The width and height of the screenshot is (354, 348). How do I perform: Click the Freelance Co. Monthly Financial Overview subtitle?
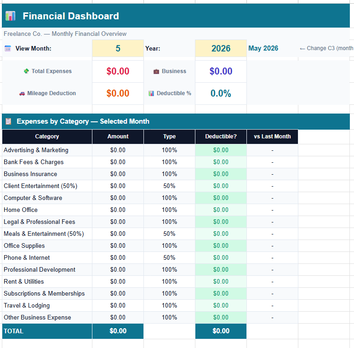pos(65,34)
